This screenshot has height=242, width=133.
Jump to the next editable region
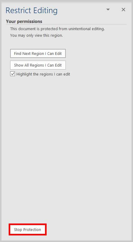[38, 53]
